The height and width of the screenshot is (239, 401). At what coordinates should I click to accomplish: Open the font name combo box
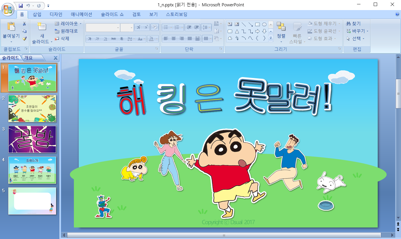103,28
